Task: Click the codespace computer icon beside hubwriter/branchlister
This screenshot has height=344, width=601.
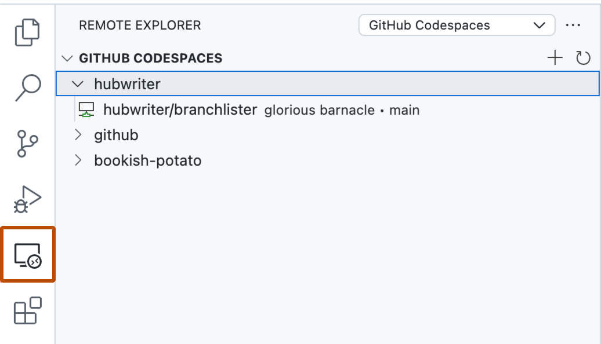Action: [86, 109]
